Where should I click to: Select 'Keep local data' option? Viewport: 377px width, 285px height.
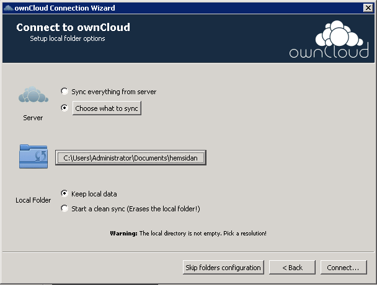(x=64, y=193)
